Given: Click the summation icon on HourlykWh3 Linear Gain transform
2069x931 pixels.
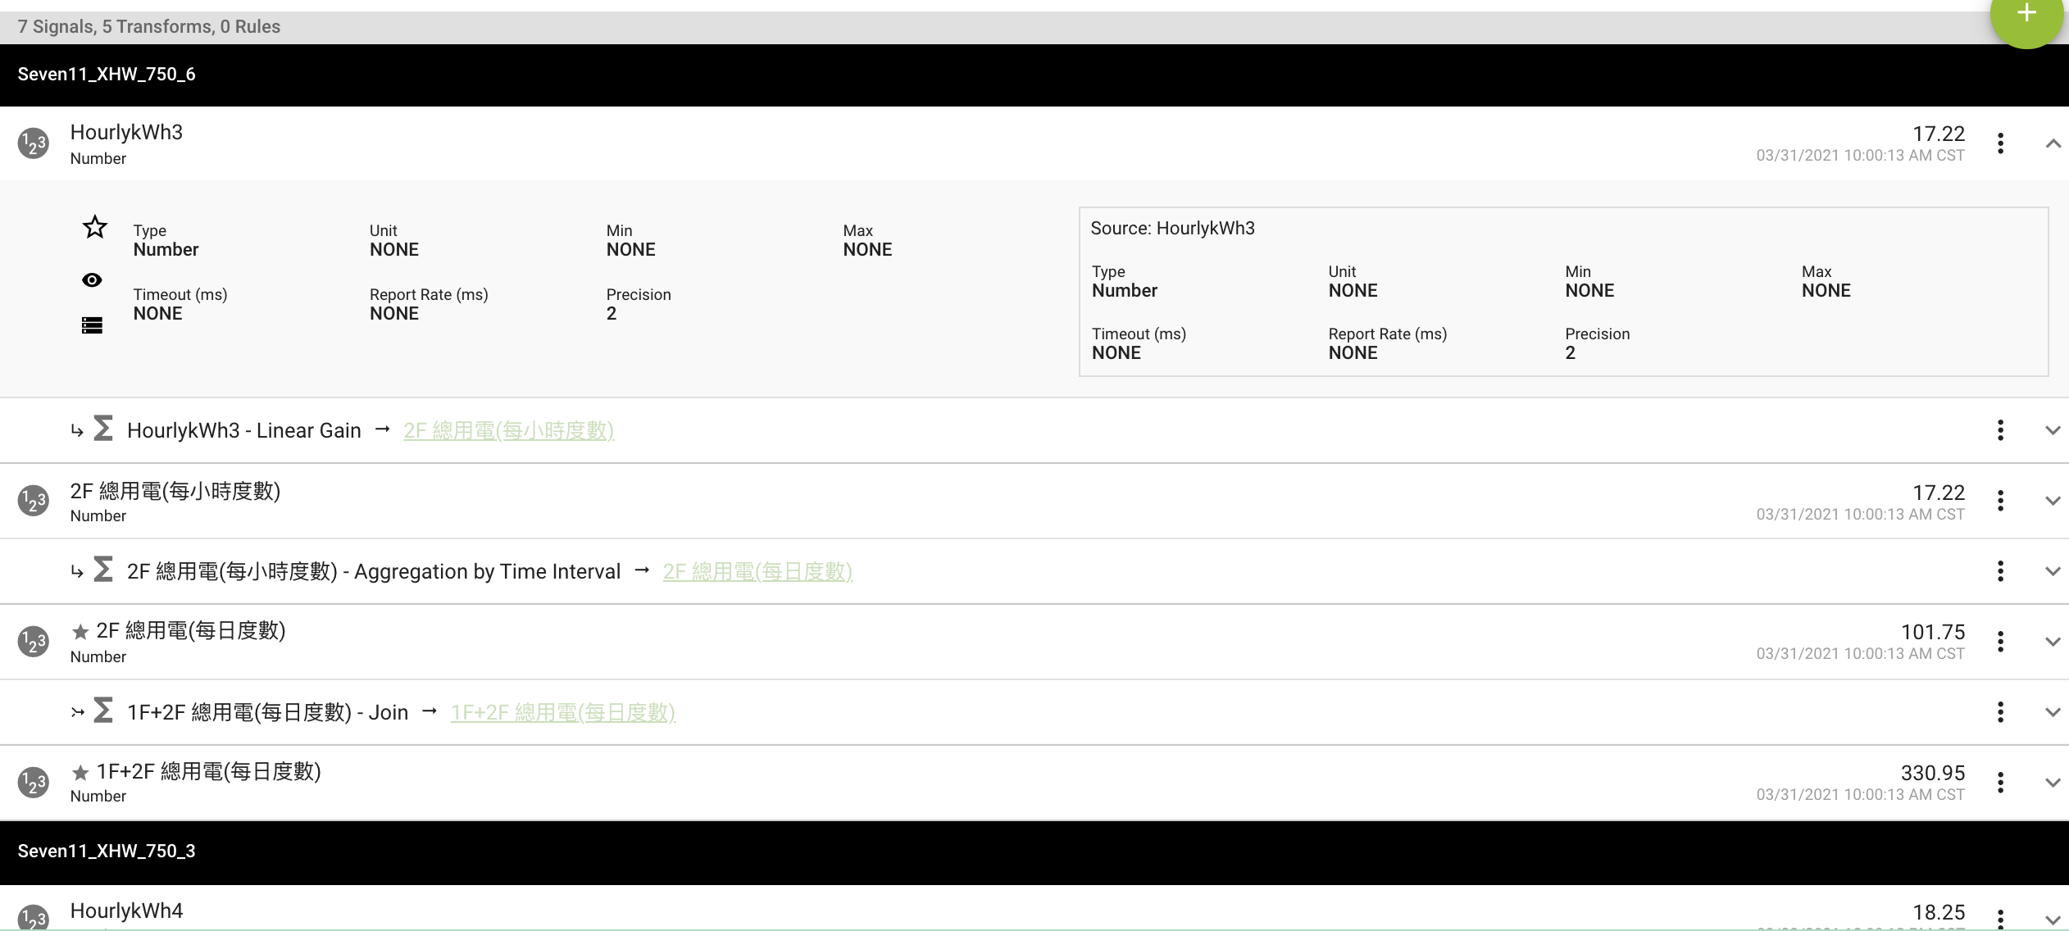Looking at the screenshot, I should point(104,429).
